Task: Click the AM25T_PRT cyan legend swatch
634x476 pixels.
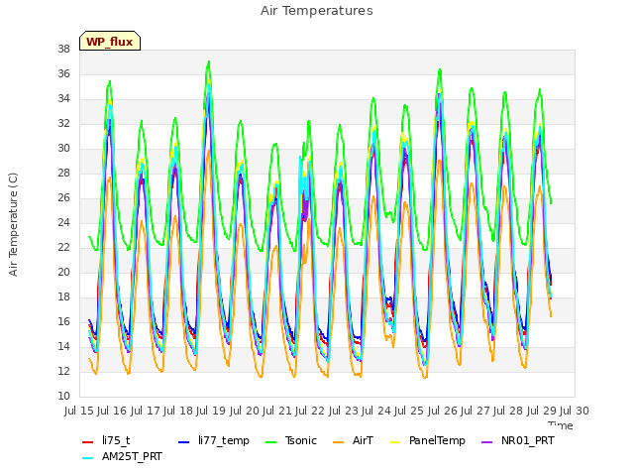Action: [x=88, y=458]
